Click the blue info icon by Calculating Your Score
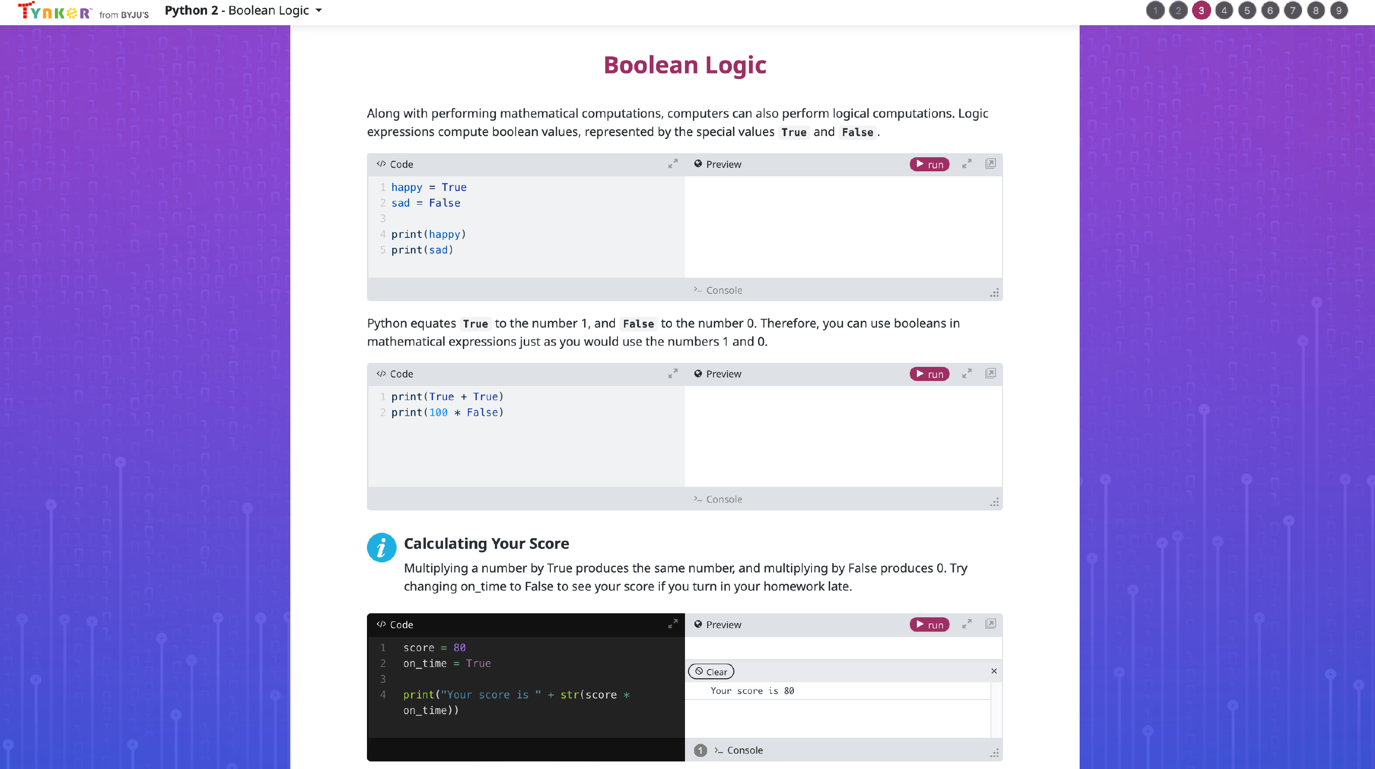 pyautogui.click(x=381, y=548)
